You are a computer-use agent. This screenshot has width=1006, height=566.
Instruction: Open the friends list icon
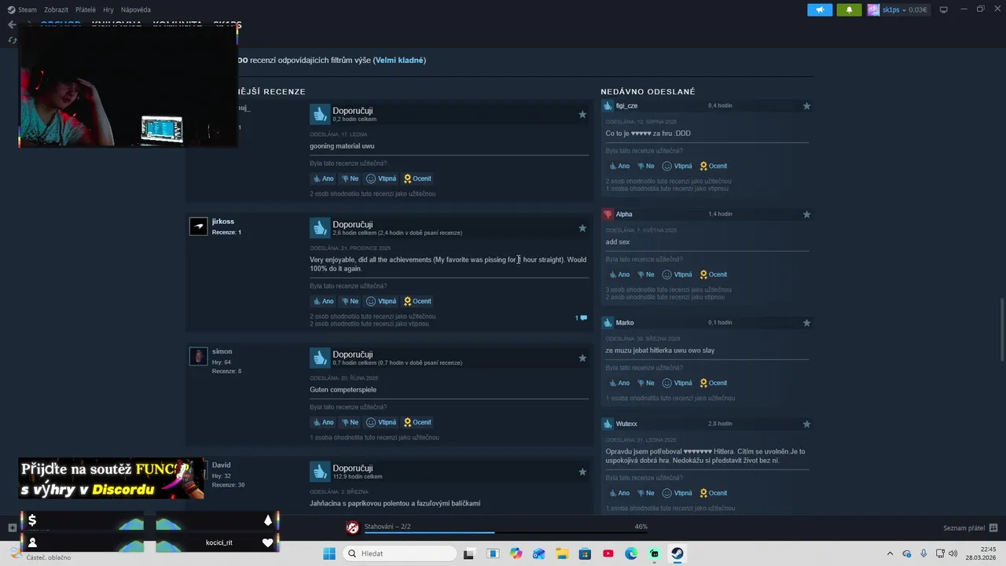(993, 527)
